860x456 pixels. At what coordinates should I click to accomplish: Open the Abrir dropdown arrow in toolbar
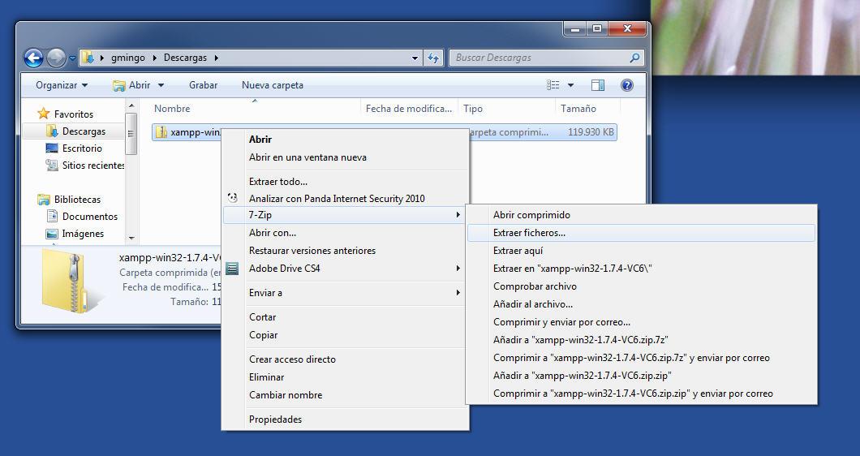tap(161, 85)
